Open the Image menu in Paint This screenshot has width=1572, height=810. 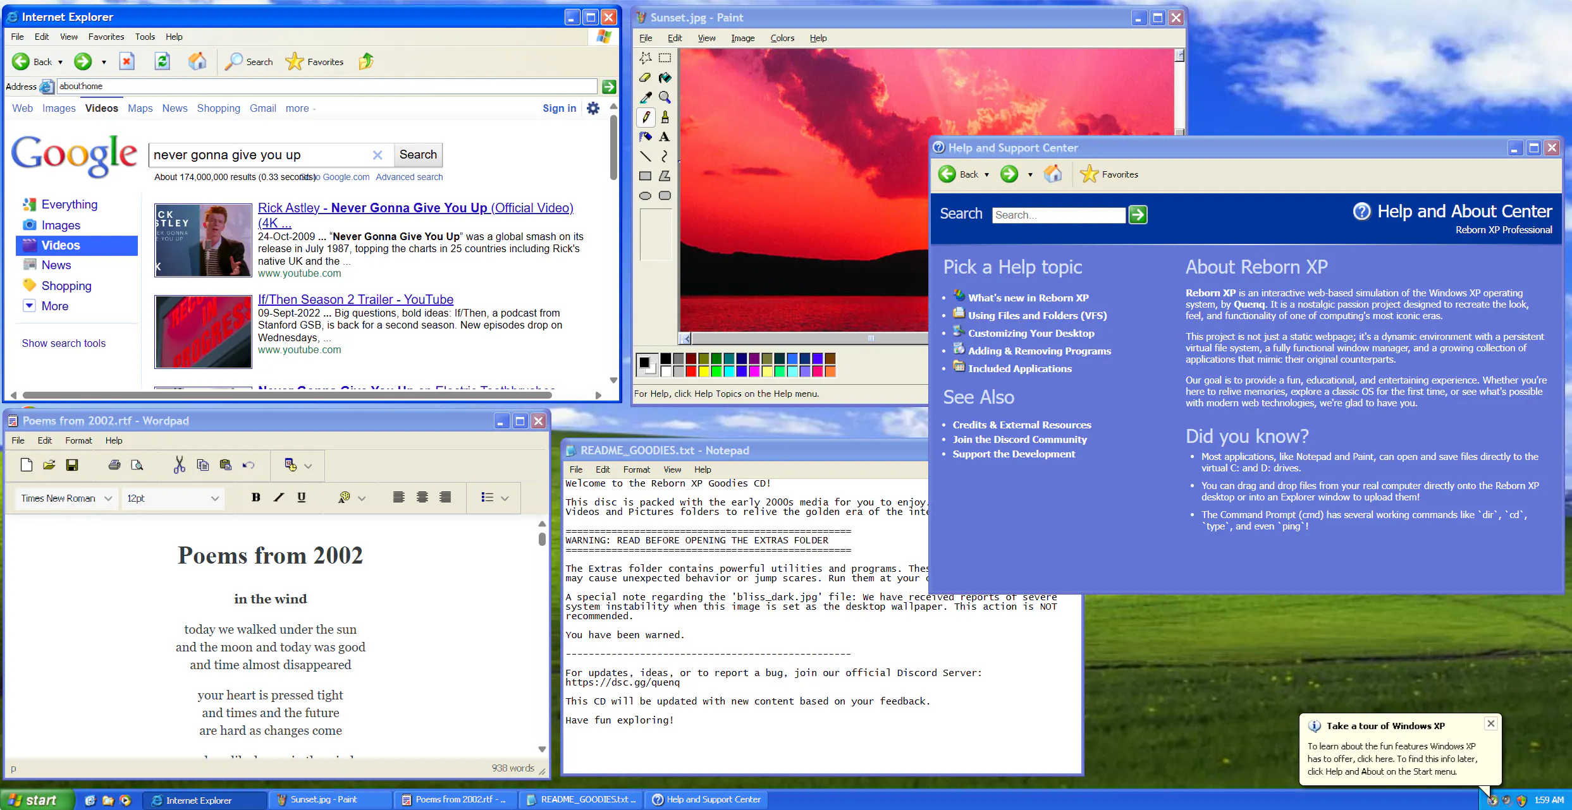743,38
